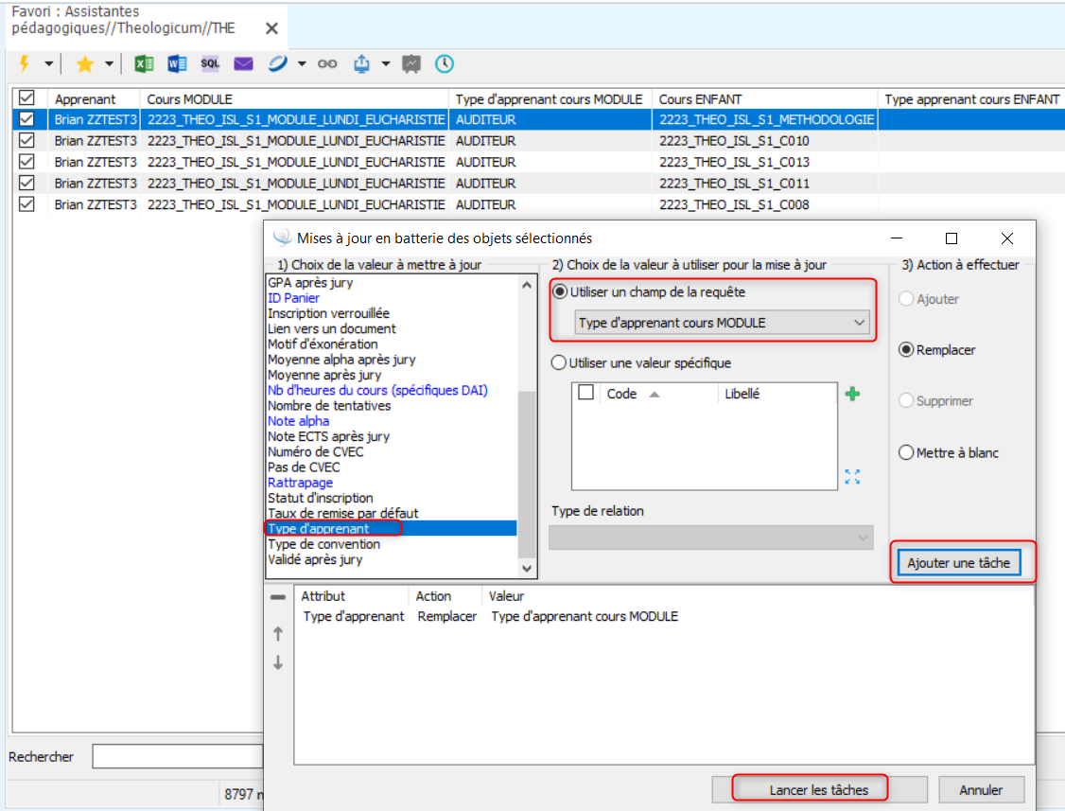Viewport: 1065px width, 811px height.
Task: Uncheck the select-all checkbox in table header
Action: [26, 98]
